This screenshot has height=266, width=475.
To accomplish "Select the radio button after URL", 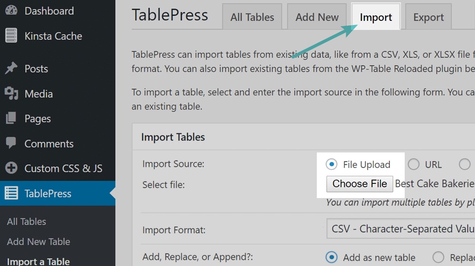I will [x=465, y=164].
